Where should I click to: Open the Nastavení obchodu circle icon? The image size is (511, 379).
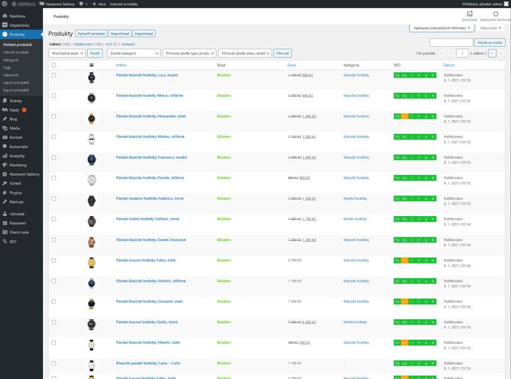click(496, 14)
